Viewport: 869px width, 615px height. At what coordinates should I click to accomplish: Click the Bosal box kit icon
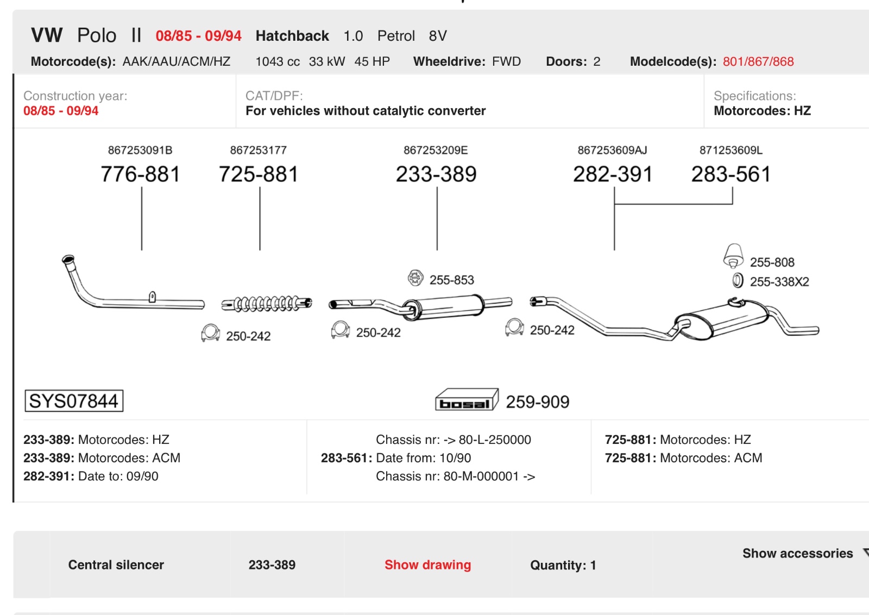[x=467, y=400]
